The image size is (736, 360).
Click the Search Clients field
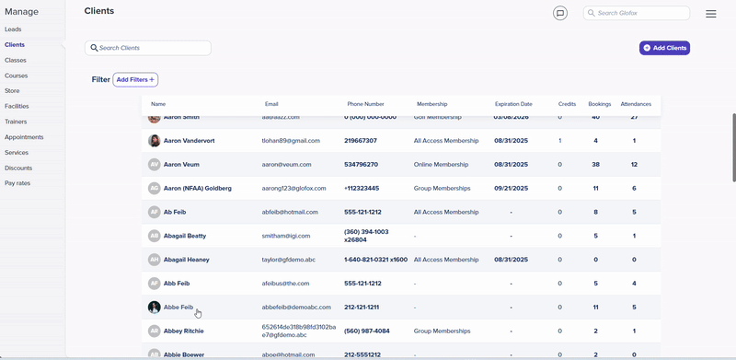148,48
